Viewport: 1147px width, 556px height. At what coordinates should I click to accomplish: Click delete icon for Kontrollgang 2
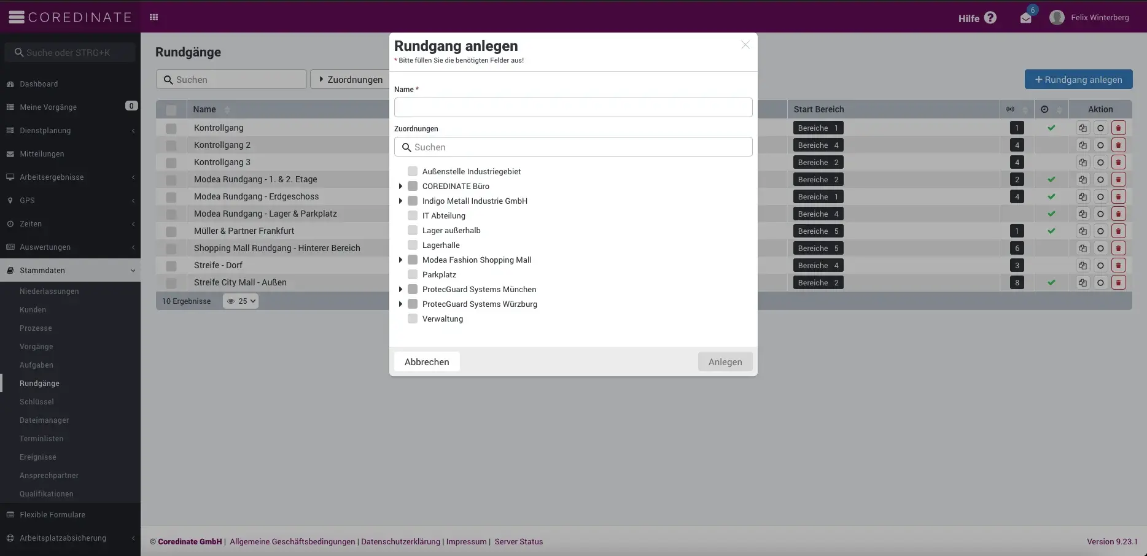click(1118, 145)
